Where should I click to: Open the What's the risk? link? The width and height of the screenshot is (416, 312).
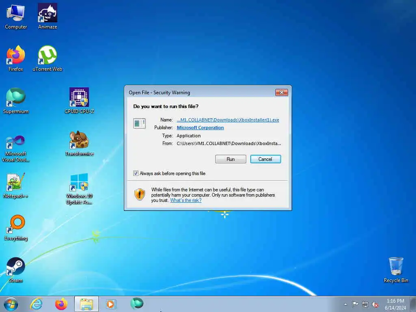186,200
